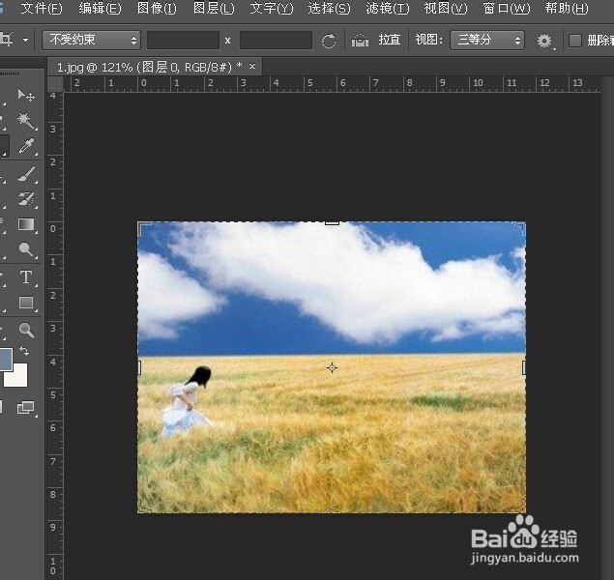This screenshot has height=580, width=614.
Task: Select the Dodge tool
Action: coord(26,249)
